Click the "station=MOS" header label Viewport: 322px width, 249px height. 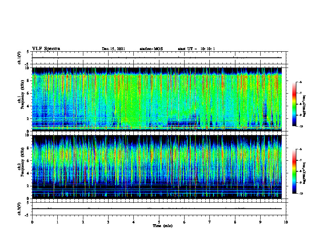(151, 49)
